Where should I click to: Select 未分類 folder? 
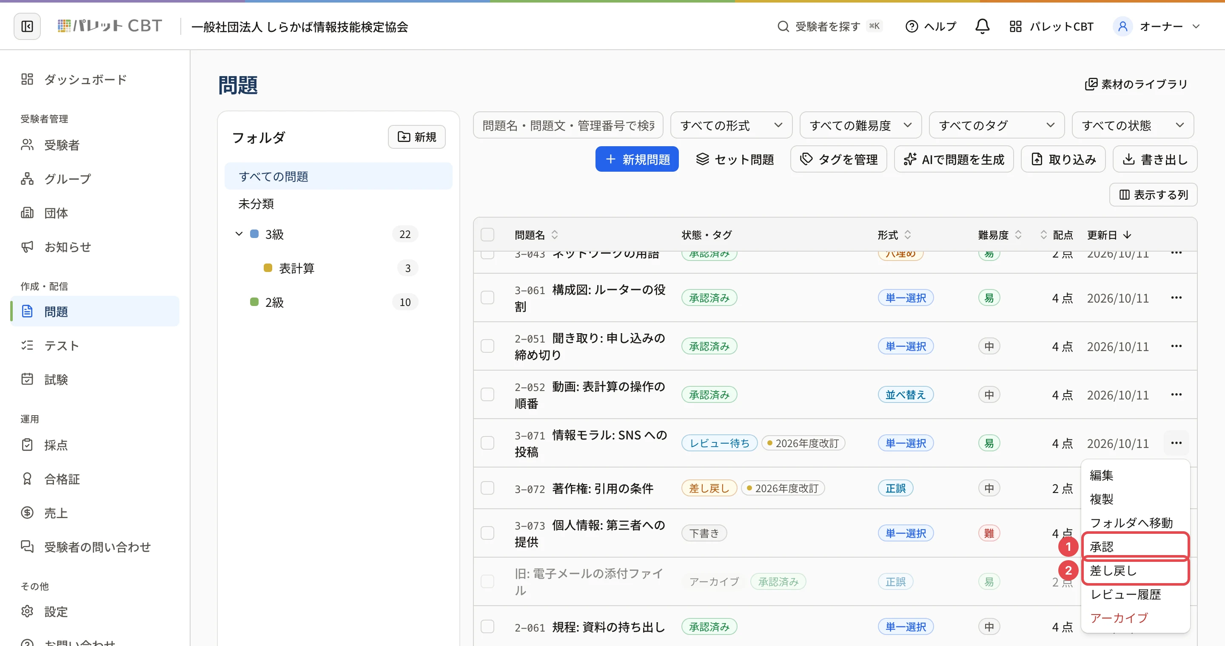(x=338, y=204)
